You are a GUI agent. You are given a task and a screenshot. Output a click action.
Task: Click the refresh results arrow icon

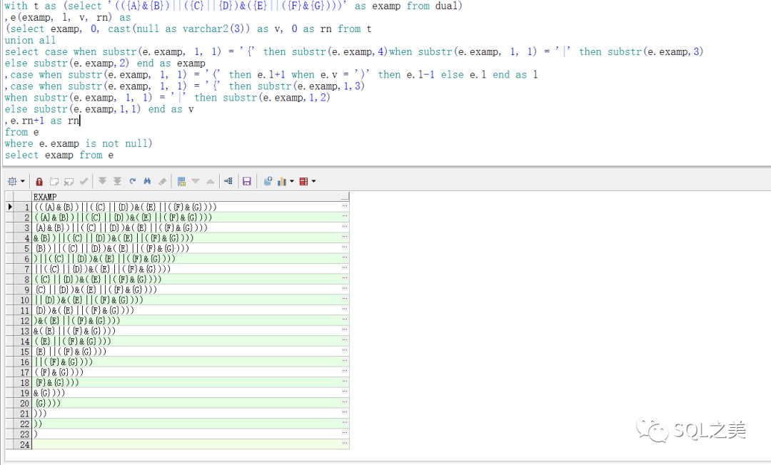click(x=132, y=181)
